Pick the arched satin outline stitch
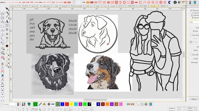The width and height of the screenshot is (199, 111). pyautogui.click(x=32, y=2)
